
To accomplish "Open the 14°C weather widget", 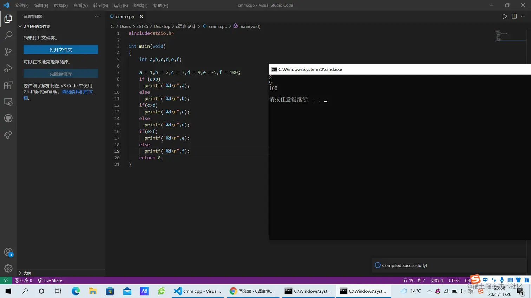I will click(411, 291).
